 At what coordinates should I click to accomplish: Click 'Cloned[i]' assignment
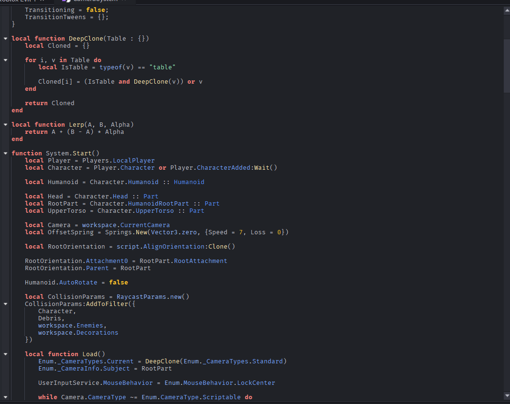point(55,81)
